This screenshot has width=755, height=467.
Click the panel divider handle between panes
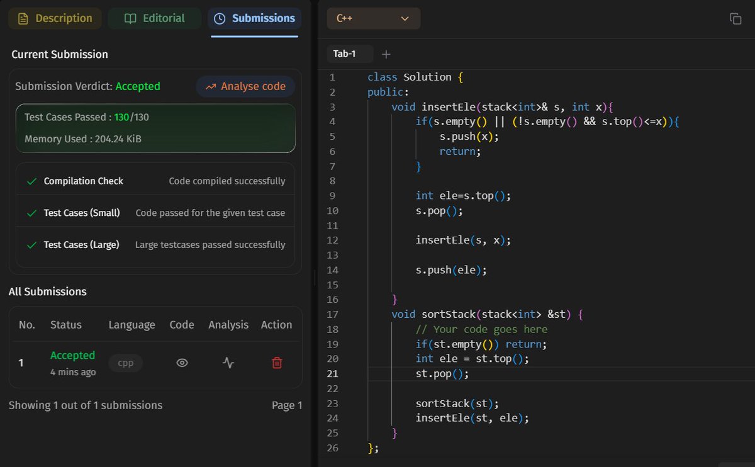pos(315,277)
